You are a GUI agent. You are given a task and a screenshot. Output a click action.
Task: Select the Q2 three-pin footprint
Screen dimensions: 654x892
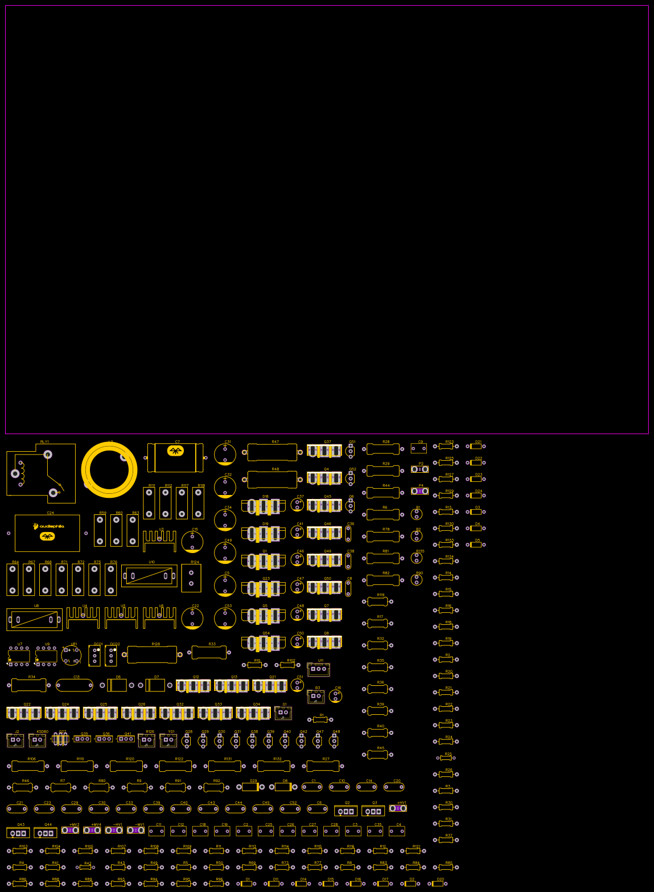click(345, 811)
